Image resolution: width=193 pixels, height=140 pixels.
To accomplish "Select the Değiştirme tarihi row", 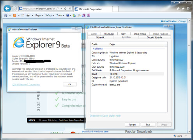I will [x=127, y=77].
